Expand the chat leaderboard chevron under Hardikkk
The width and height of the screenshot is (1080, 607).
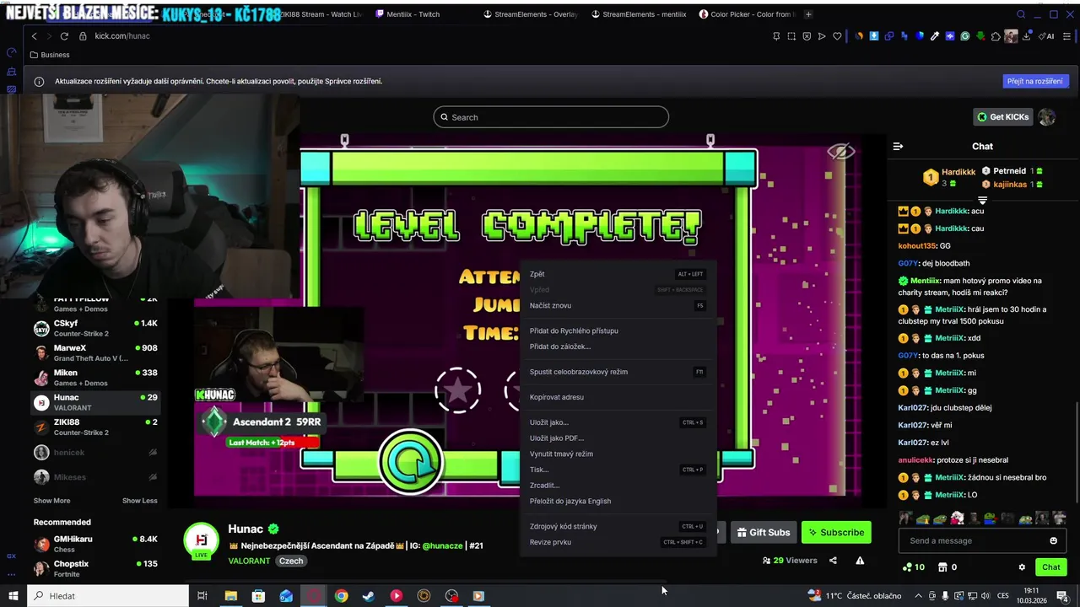coord(982,201)
